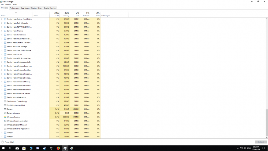Switch to the App history tab
Viewport: 268px width, 151px height.
coord(25,8)
